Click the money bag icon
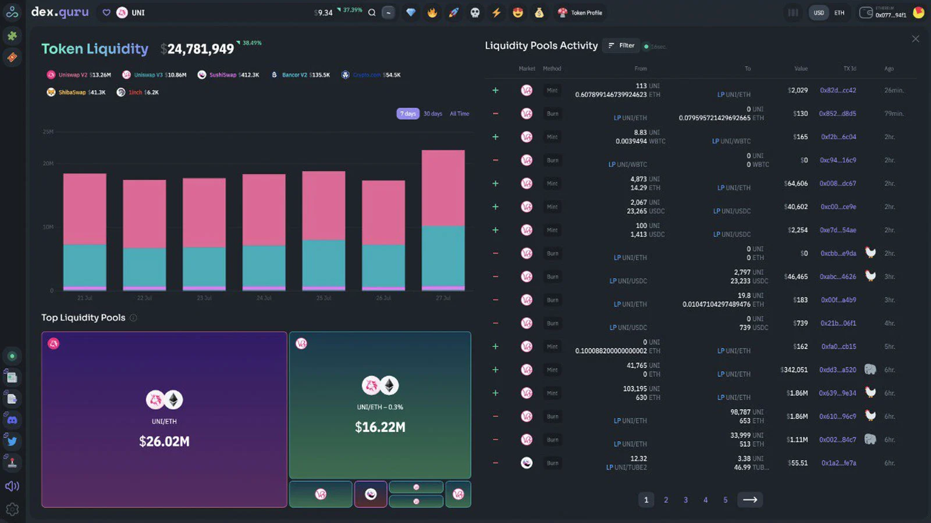 click(x=539, y=12)
